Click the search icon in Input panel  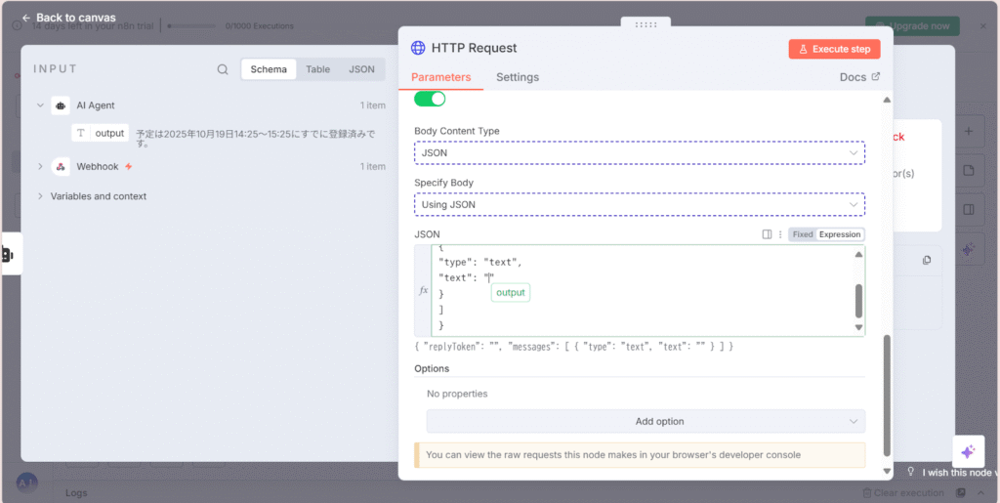(x=223, y=69)
